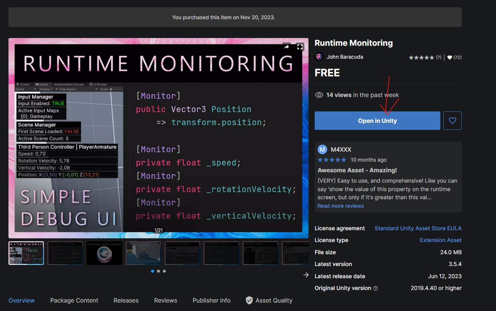Advance thumbnail strip with right arrow
The height and width of the screenshot is (311, 496).
(306, 275)
